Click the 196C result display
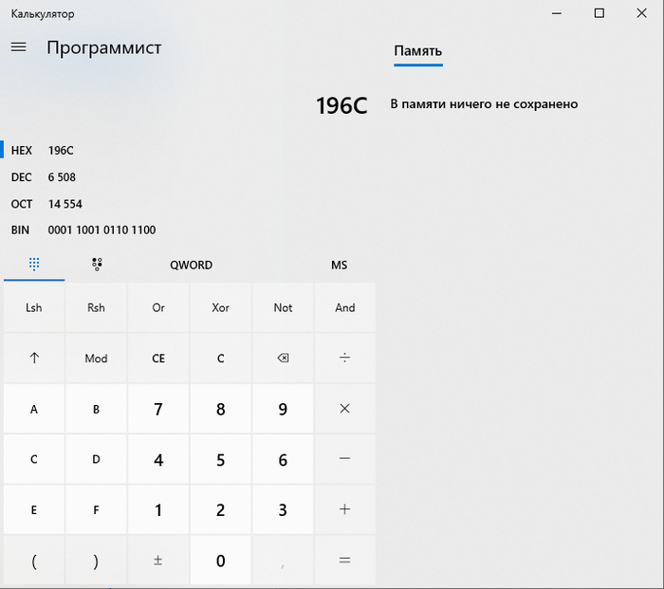Screen dimensions: 664x589 (x=341, y=105)
